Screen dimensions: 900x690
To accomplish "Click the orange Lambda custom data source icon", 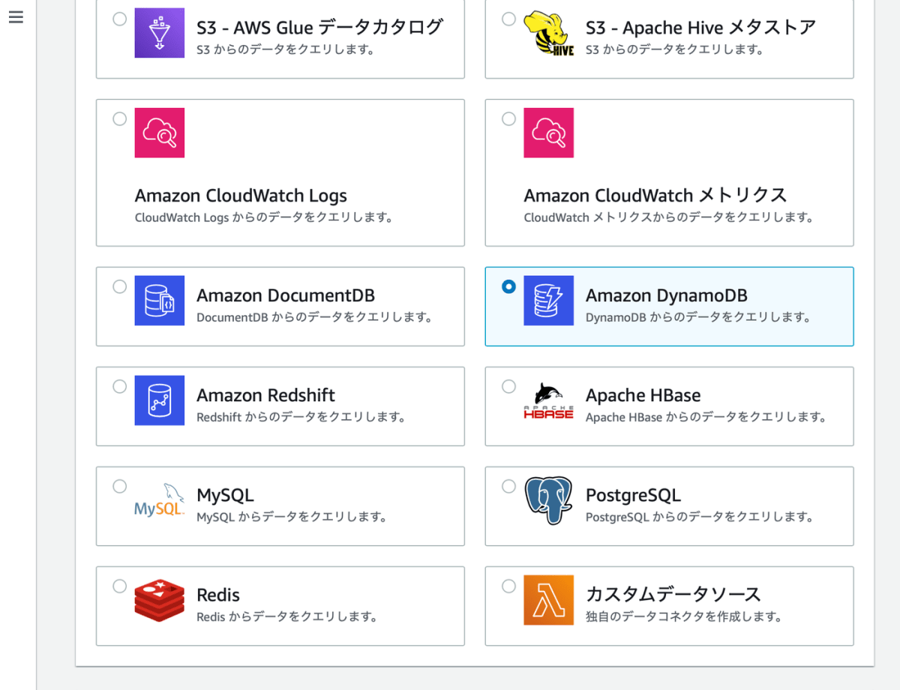I will 549,600.
